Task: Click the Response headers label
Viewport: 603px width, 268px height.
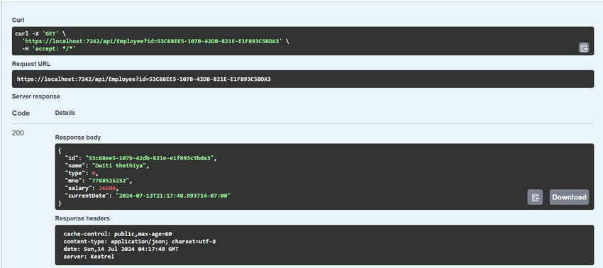Action: click(82, 218)
